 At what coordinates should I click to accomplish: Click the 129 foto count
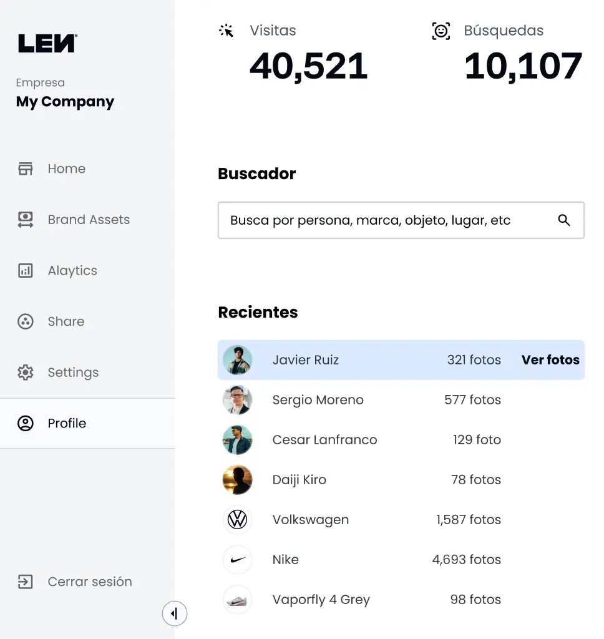(477, 440)
